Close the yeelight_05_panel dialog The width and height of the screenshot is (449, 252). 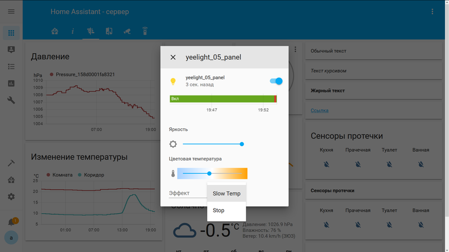[173, 57]
